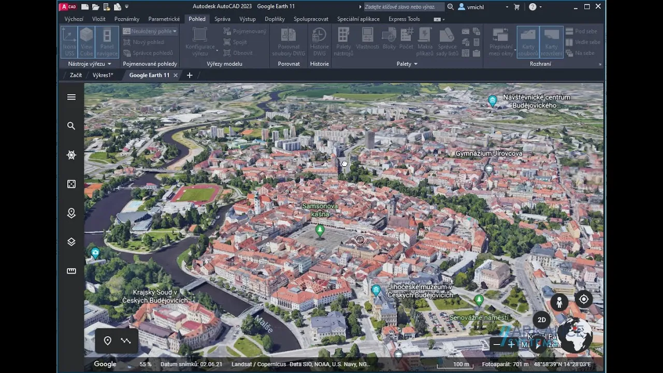Select the measure ruler tool in Google Earth
663x373 pixels.
pos(71,270)
